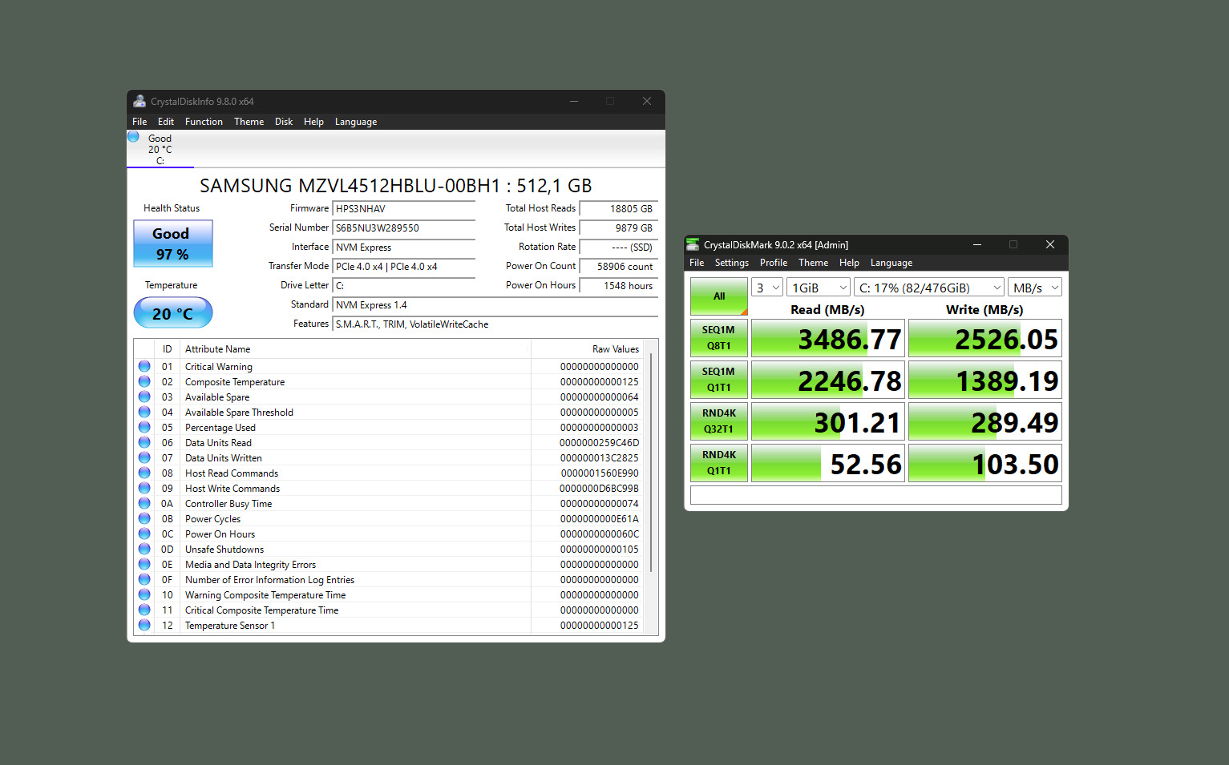
Task: Click the Good 97 % health status button
Action: [x=173, y=244]
